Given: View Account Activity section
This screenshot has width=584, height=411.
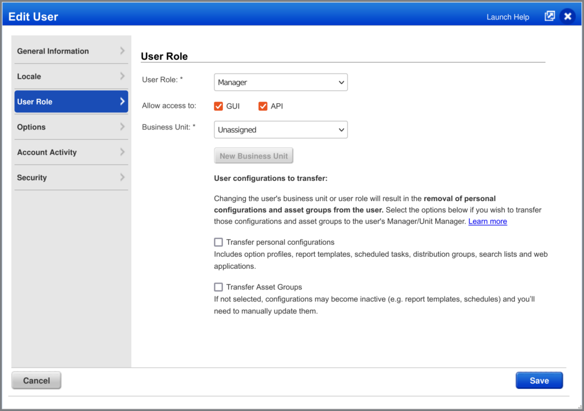Looking at the screenshot, I should point(71,152).
